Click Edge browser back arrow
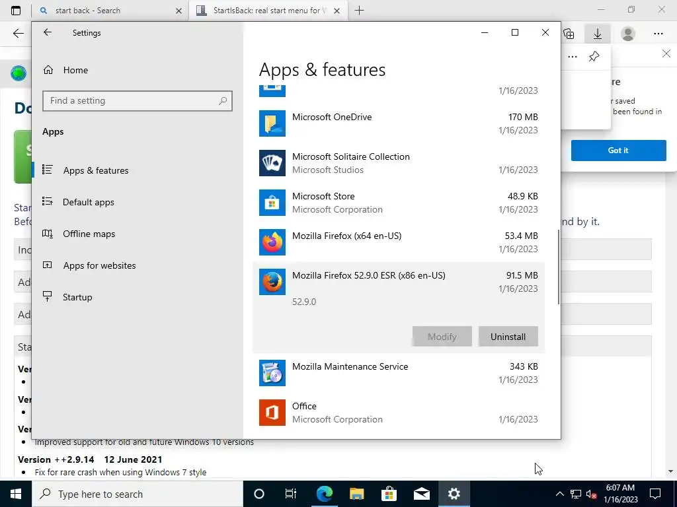This screenshot has width=677, height=507. [18, 33]
